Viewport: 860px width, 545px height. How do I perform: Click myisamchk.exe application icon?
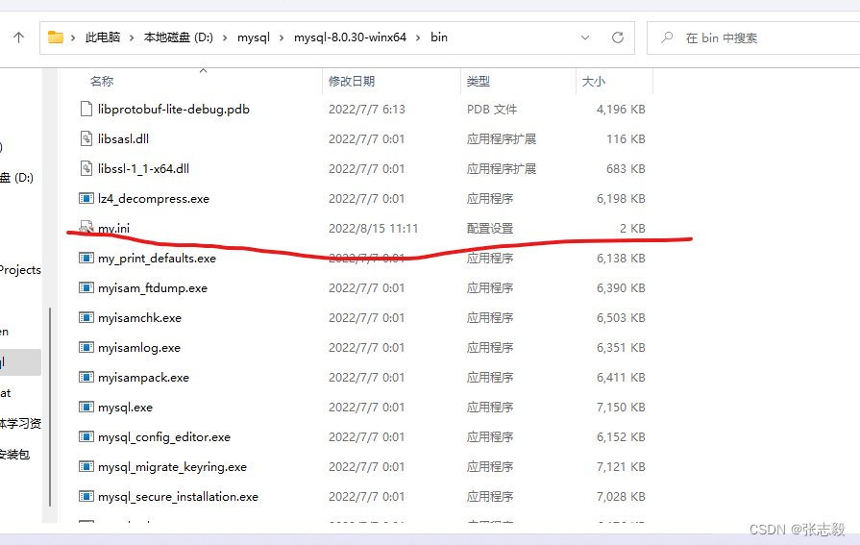[x=86, y=317]
